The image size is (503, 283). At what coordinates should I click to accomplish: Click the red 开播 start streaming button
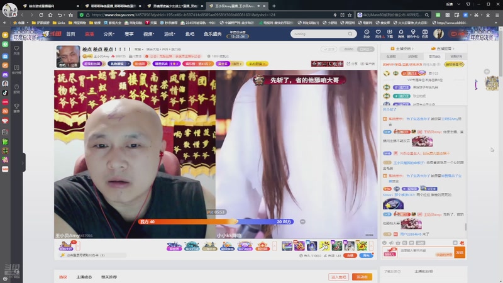(457, 34)
